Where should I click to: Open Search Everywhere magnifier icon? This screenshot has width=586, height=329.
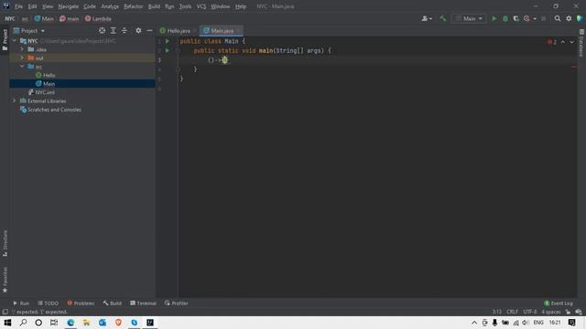point(558,18)
